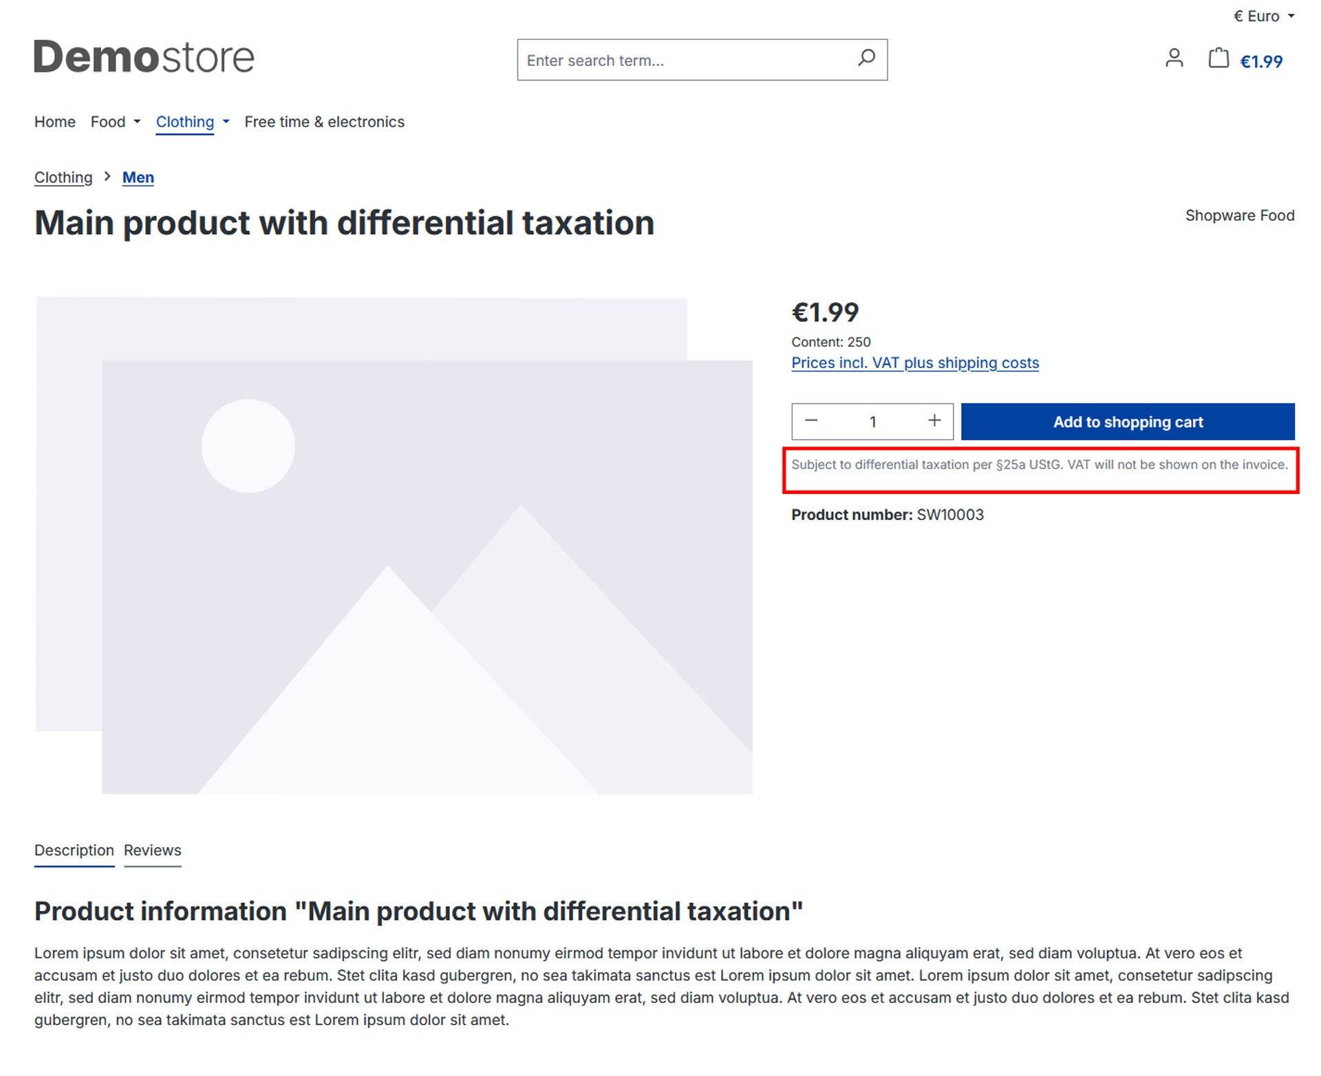The width and height of the screenshot is (1321, 1076).
Task: Decrease quantity with the minus button
Action: 811,421
